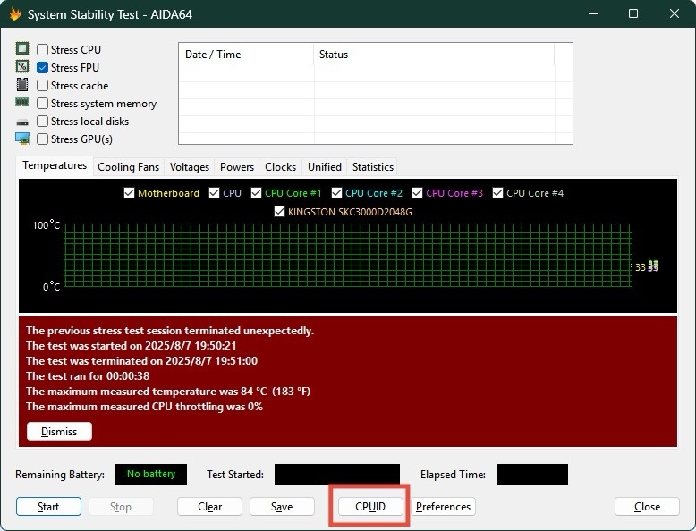Toggle the CPU temperature graph checkbox
This screenshot has height=531, width=696.
(214, 192)
